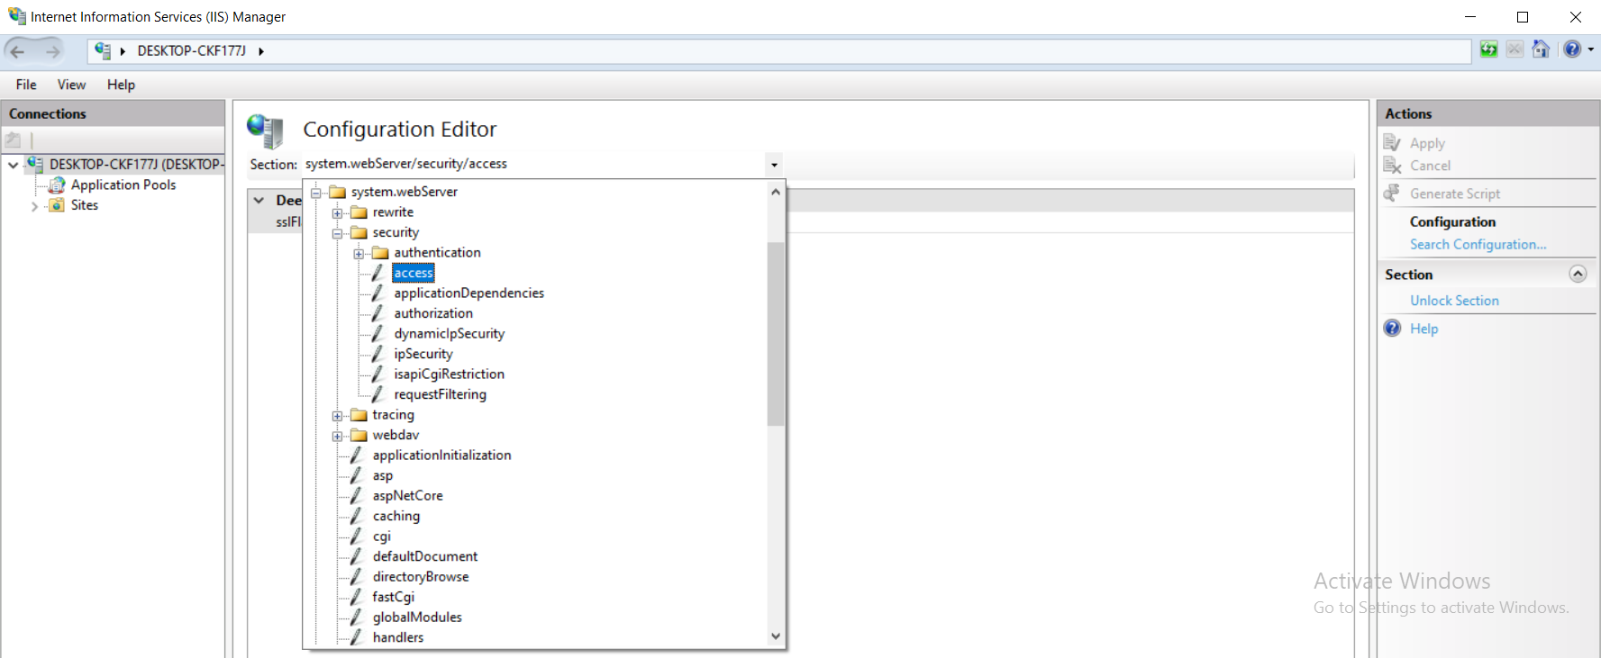Collapse the security folder node
The image size is (1601, 658).
tap(338, 233)
